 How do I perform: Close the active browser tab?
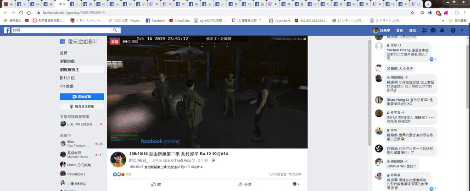(x=64, y=4)
